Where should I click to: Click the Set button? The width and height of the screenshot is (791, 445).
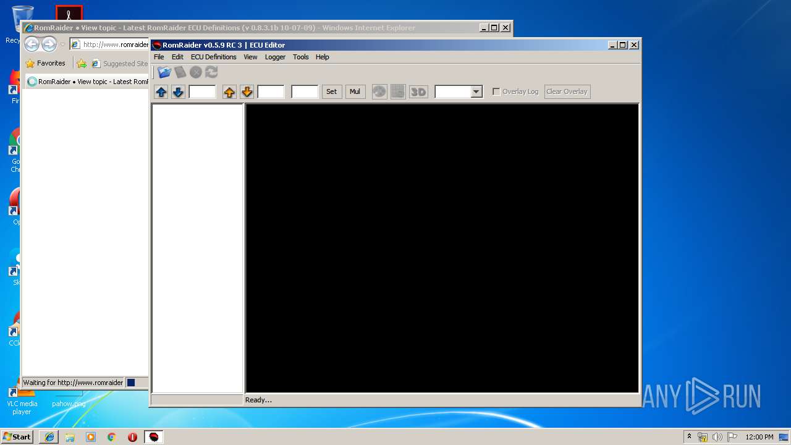coord(331,91)
